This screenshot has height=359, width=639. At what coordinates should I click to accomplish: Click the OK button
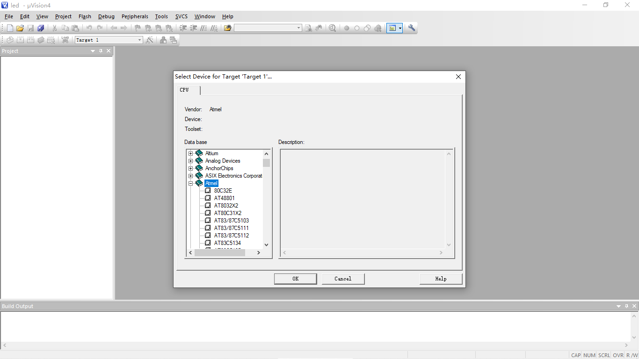tap(296, 279)
